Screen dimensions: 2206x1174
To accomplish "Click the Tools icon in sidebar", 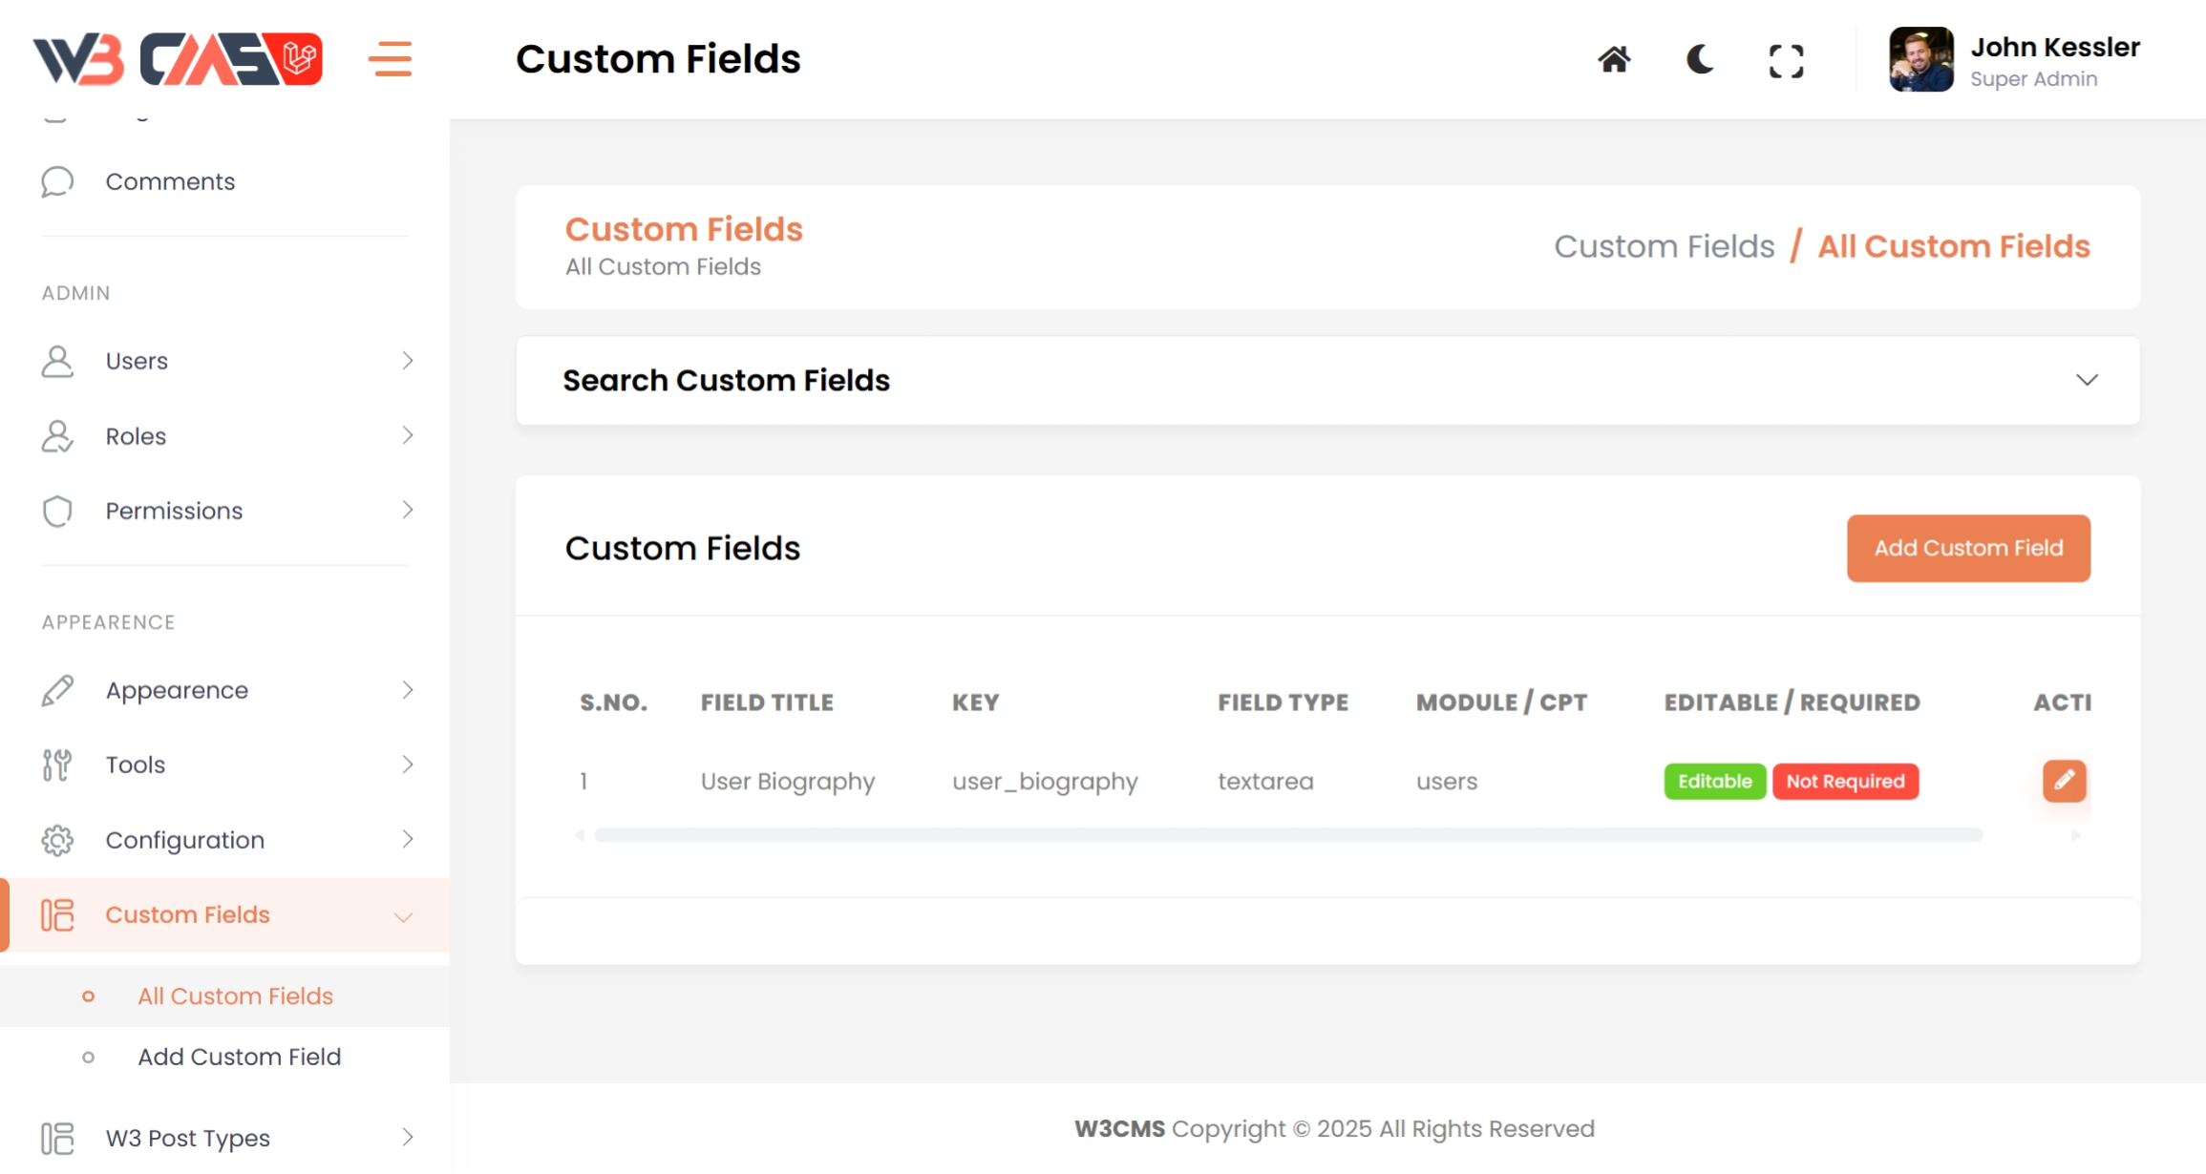I will (57, 765).
